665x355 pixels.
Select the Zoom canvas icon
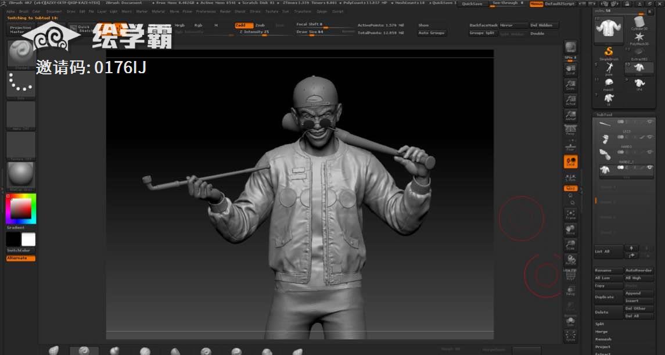[x=570, y=85]
